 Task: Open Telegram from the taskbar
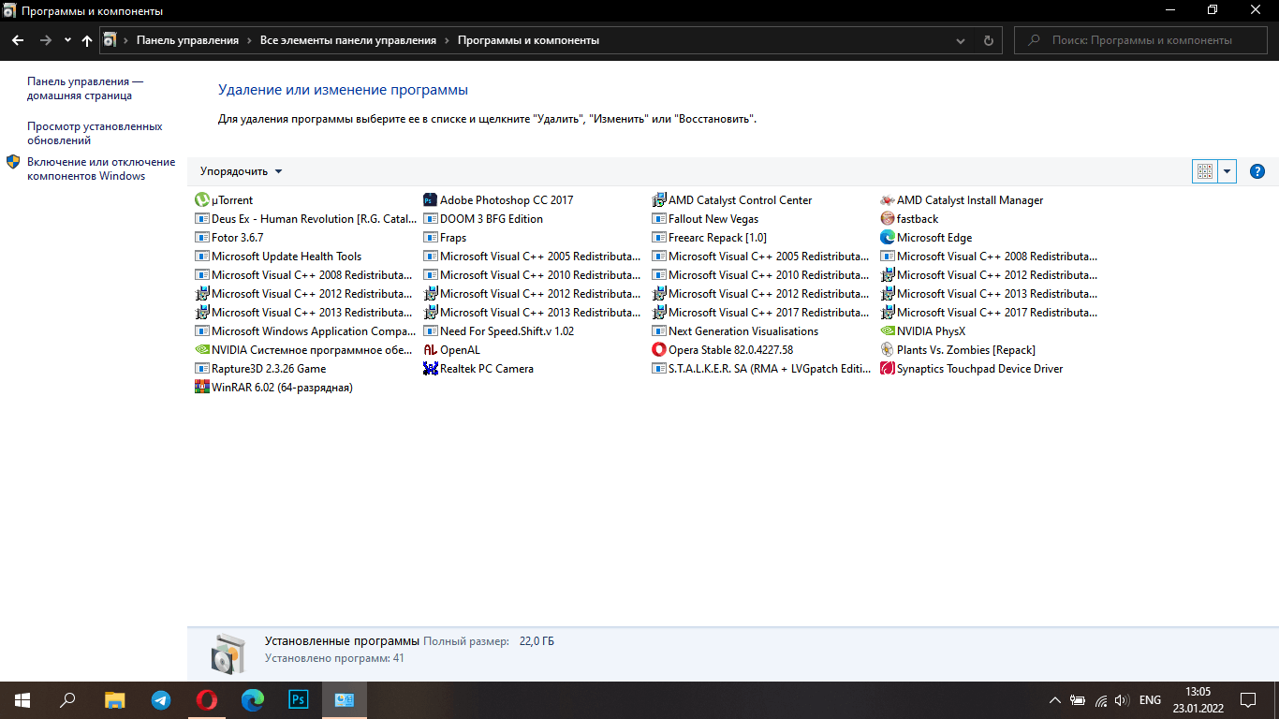pos(161,699)
